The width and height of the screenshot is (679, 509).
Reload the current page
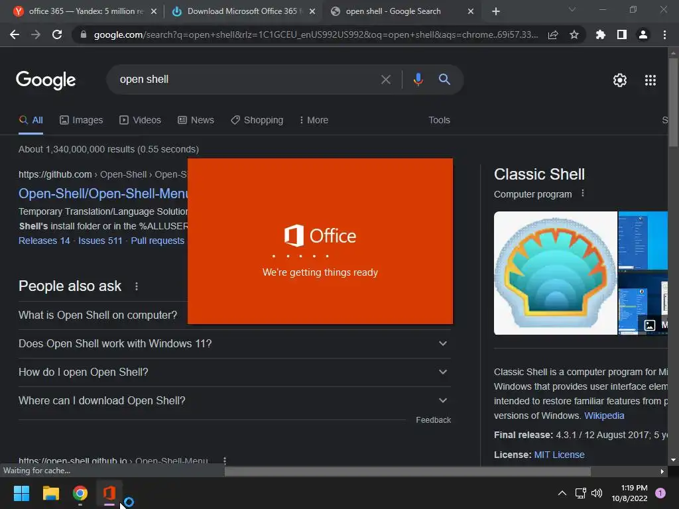[57, 34]
